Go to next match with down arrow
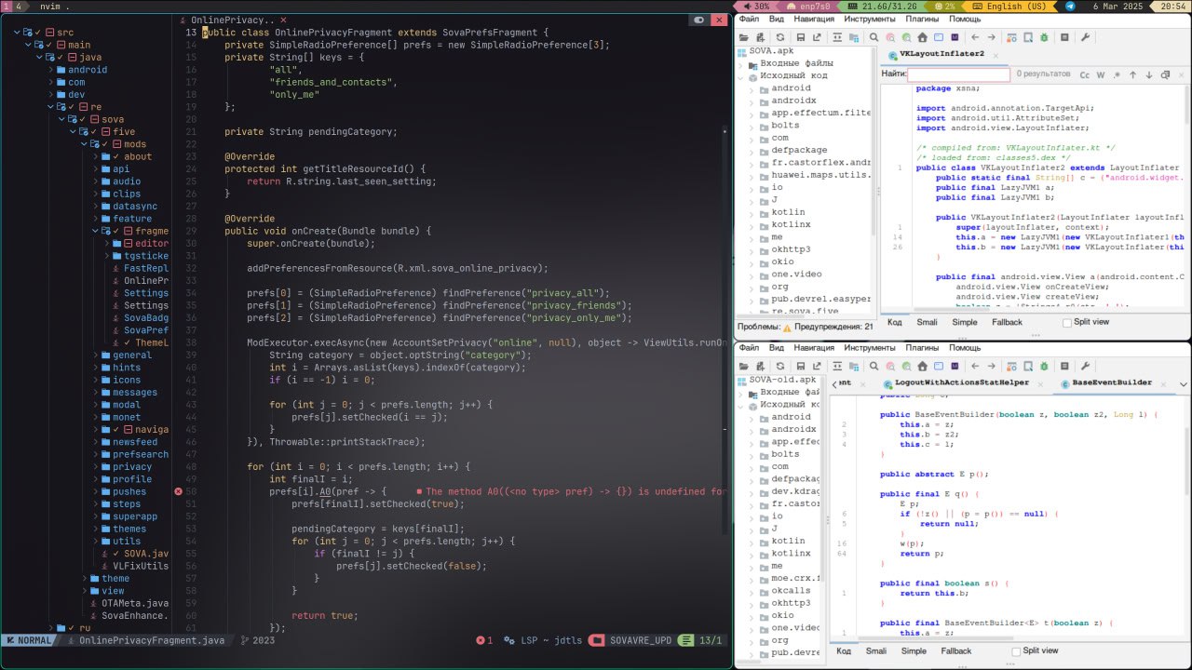 [x=1149, y=74]
